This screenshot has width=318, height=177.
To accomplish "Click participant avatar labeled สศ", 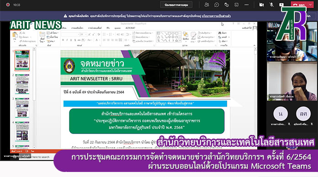I will [303, 114].
